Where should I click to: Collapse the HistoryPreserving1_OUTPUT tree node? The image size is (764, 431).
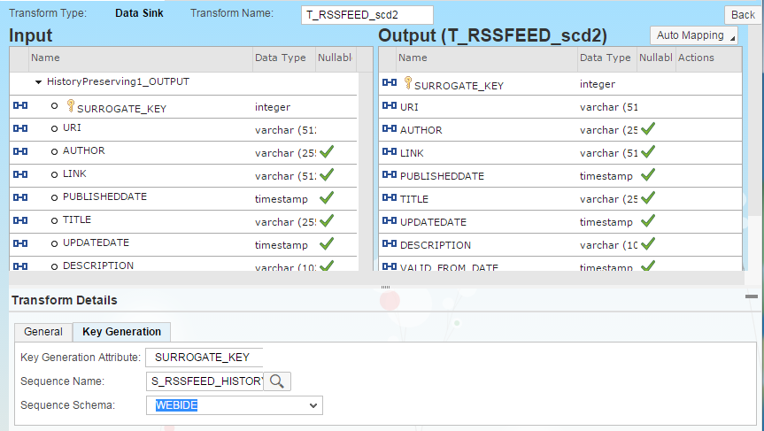(39, 82)
